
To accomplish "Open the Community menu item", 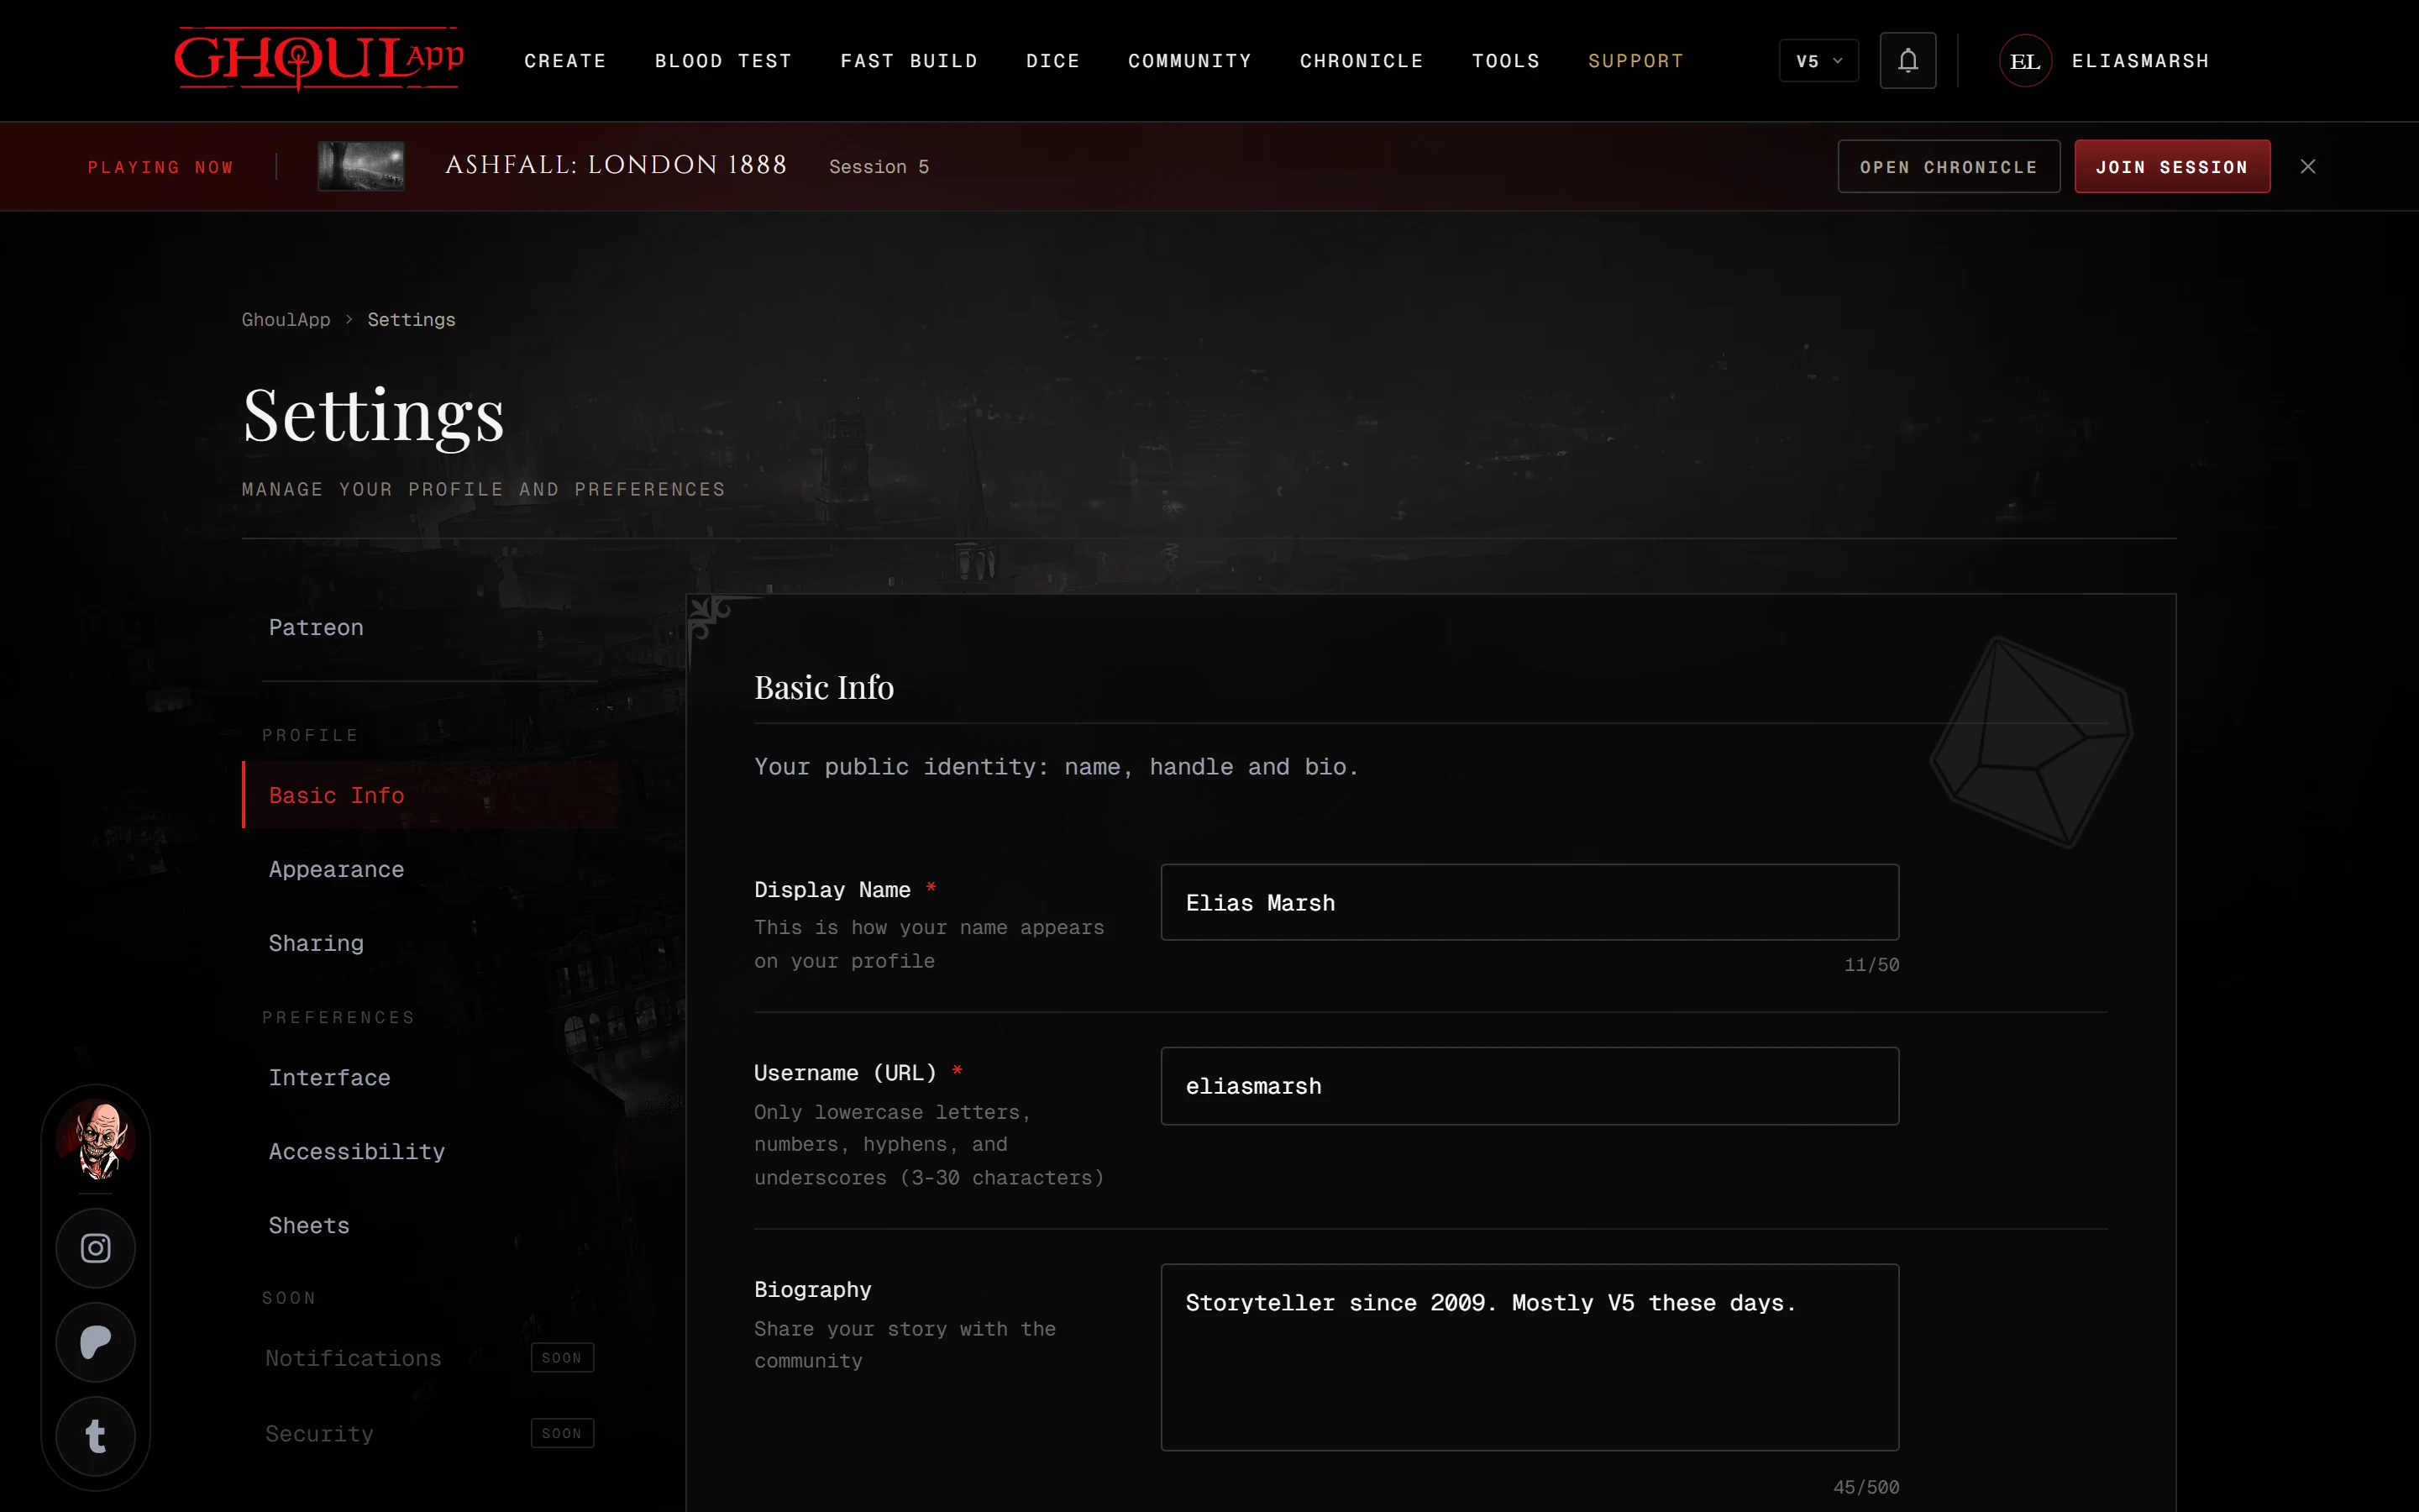I will pos(1189,61).
